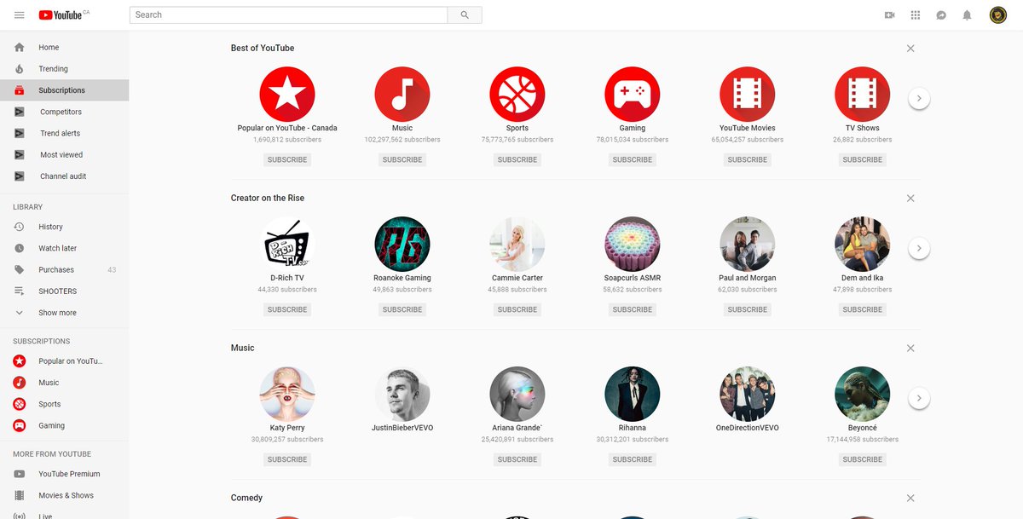Expand Show more in library
Image resolution: width=1023 pixels, height=519 pixels.
[x=65, y=313]
